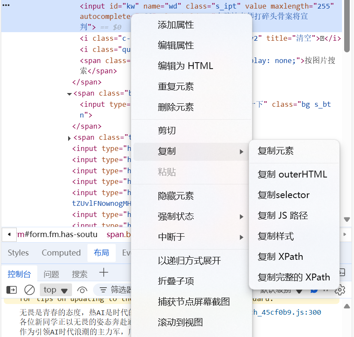Open the 控制台 drawer tab

click(19, 274)
